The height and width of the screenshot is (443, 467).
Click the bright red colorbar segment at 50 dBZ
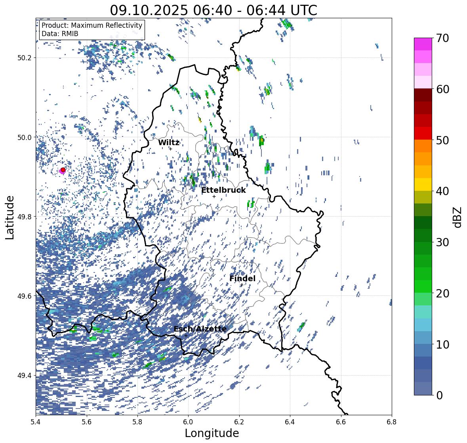click(x=423, y=134)
